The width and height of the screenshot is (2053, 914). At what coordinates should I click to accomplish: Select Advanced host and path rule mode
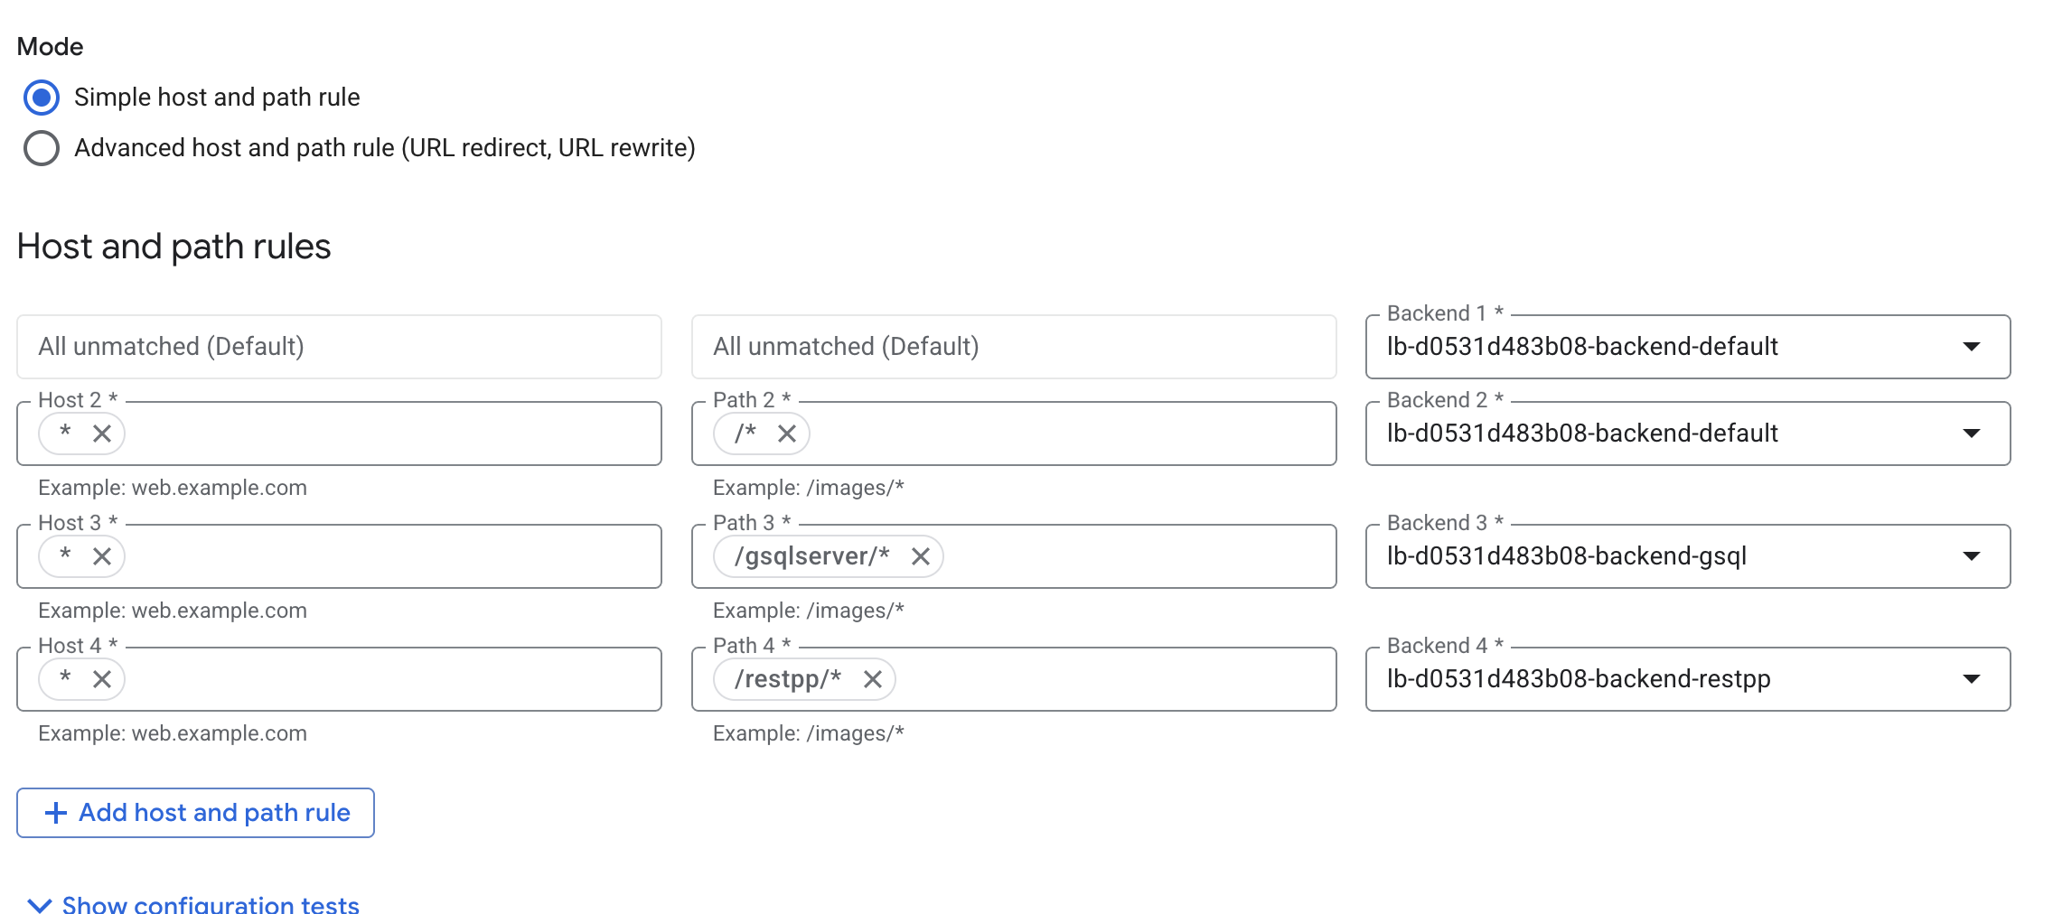(42, 148)
